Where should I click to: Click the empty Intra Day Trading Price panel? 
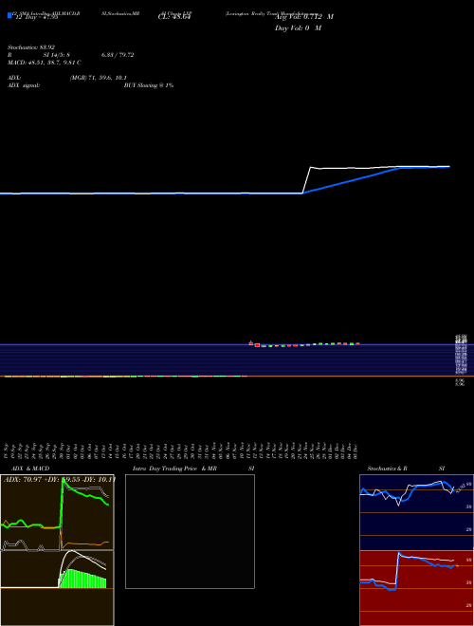coord(190,531)
